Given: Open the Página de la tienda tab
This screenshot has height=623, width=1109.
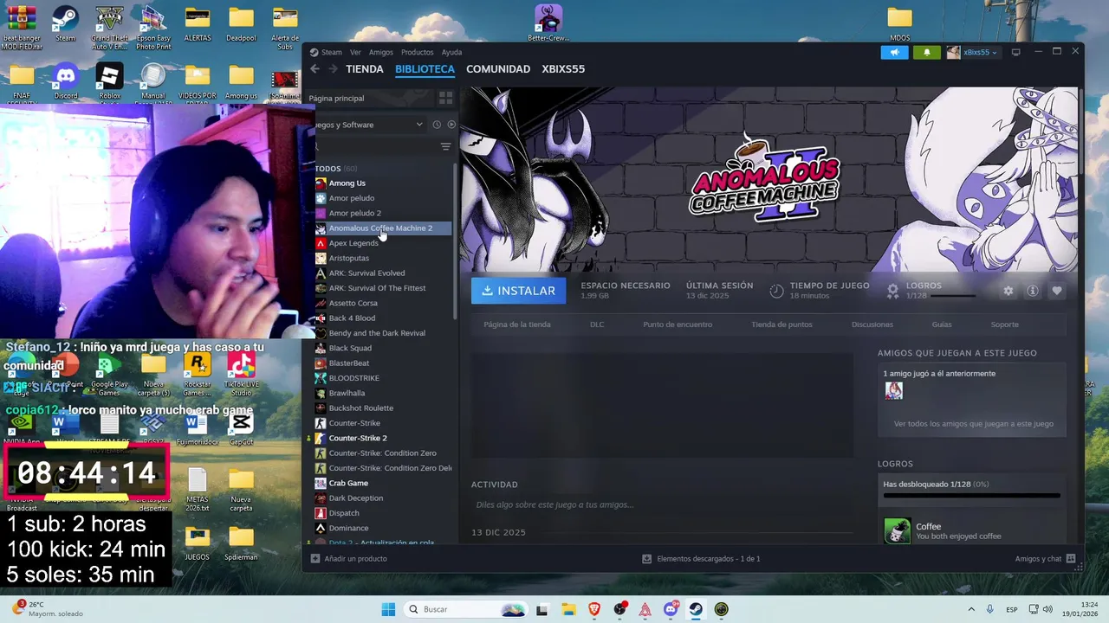Looking at the screenshot, I should pos(517,324).
